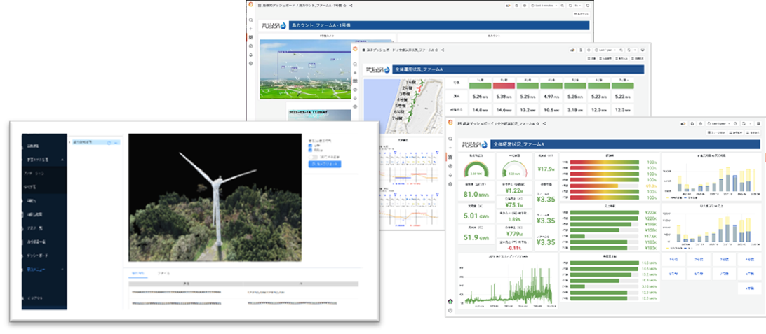Image resolution: width=766 pixels, height=334 pixels.
Task: Open explore compass in 全体経営状況 dashboard sidebar
Action: tap(450, 166)
